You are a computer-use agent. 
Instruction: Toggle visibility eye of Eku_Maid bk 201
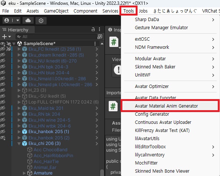pos(3,108)
